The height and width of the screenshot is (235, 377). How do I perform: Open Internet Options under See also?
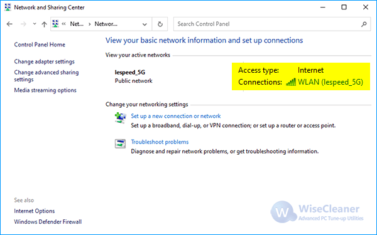(35, 211)
